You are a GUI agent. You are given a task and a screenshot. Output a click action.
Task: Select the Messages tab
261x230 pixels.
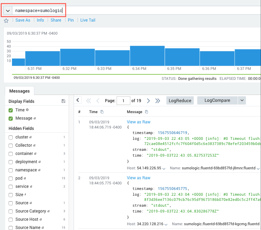coord(19,91)
